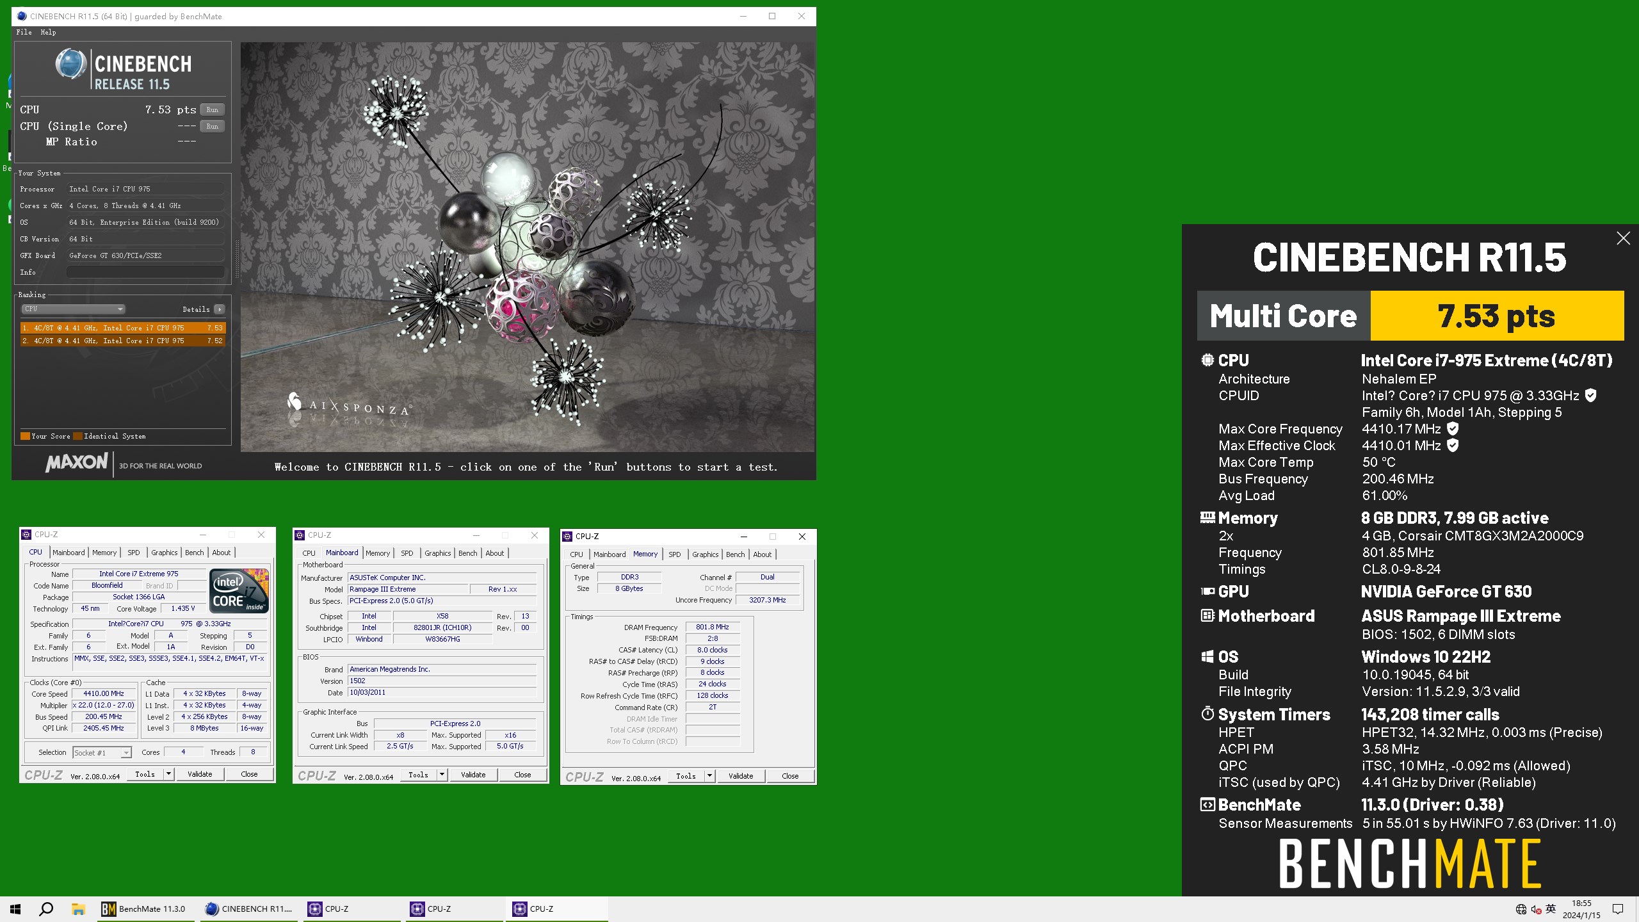Image resolution: width=1639 pixels, height=922 pixels.
Task: Open CPU tab in CPU-Z Mainboard window
Action: pos(309,553)
